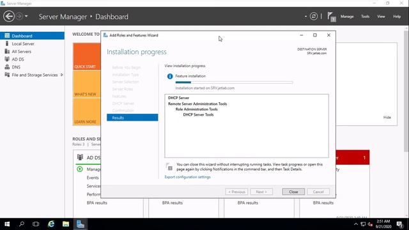Open Task View from the taskbar

pos(36,224)
